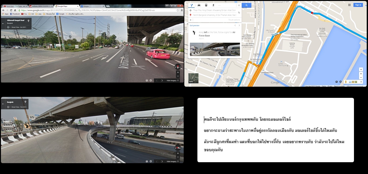
Task: Switch to the Bank-Kam YouTube tab
Action: coord(15,6)
